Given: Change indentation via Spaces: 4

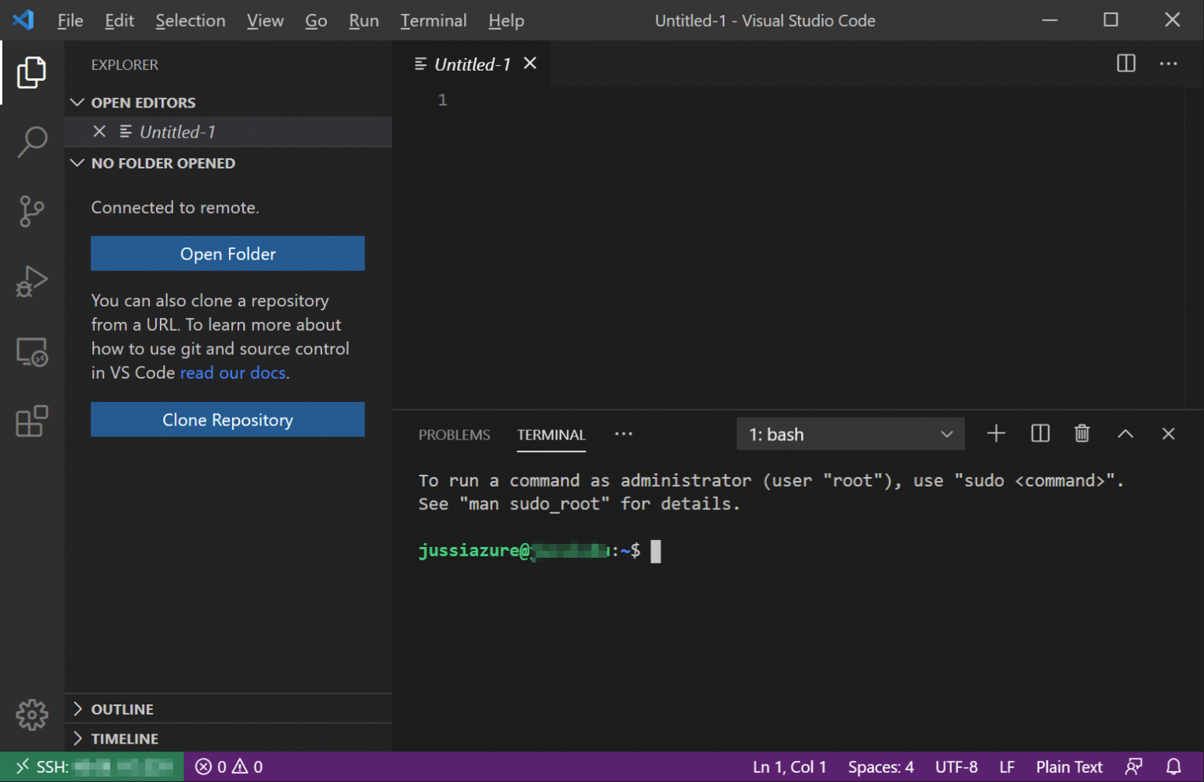Looking at the screenshot, I should click(880, 767).
